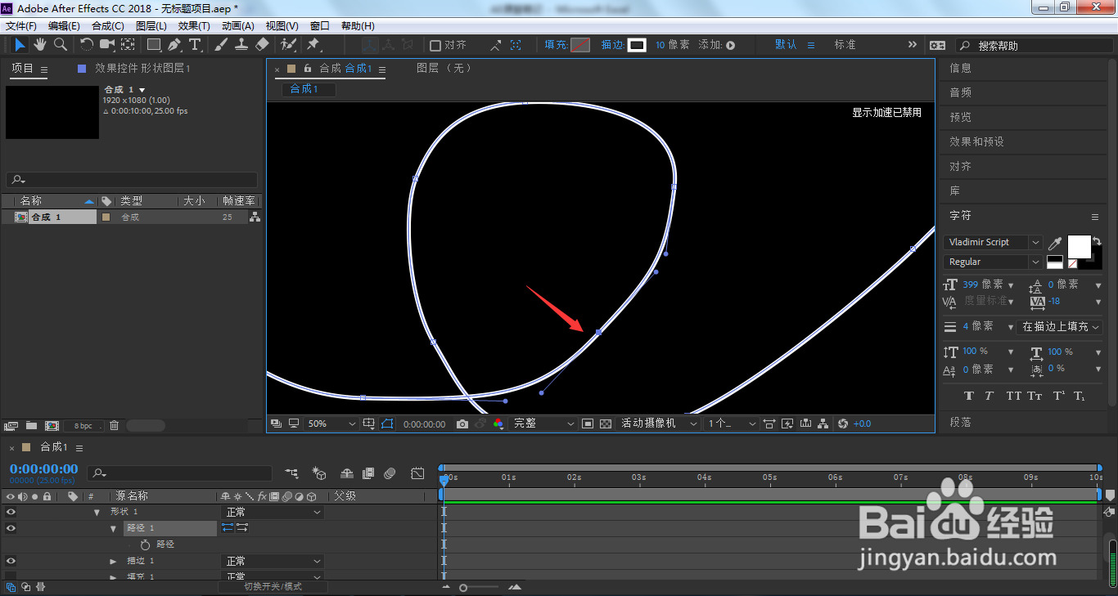Select the Selection arrow tool
The image size is (1118, 596).
[x=20, y=45]
